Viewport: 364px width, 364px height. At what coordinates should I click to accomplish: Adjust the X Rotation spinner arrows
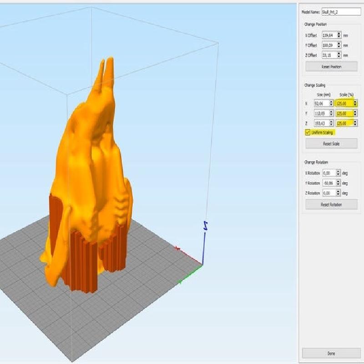[338, 173]
